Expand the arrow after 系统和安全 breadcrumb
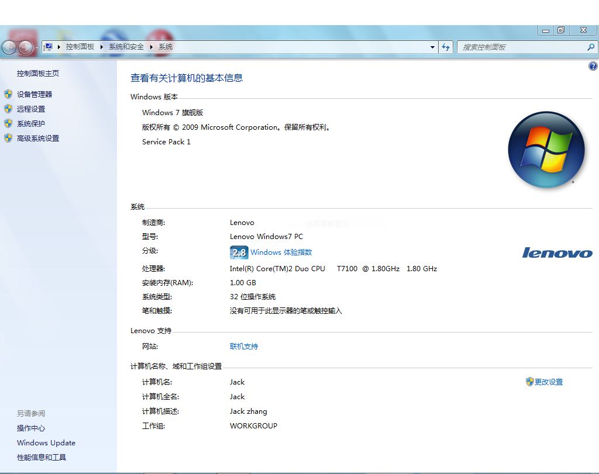The width and height of the screenshot is (599, 474). (152, 47)
